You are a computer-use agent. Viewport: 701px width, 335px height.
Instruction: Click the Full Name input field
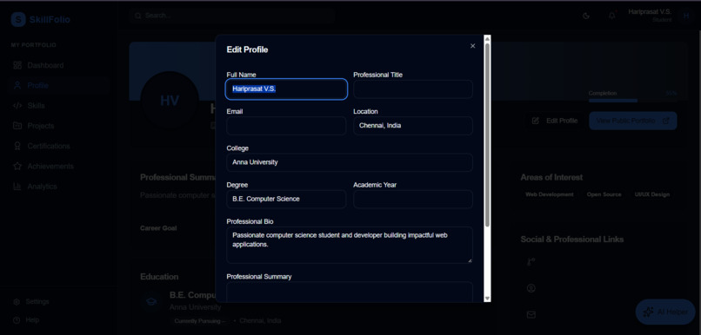286,89
